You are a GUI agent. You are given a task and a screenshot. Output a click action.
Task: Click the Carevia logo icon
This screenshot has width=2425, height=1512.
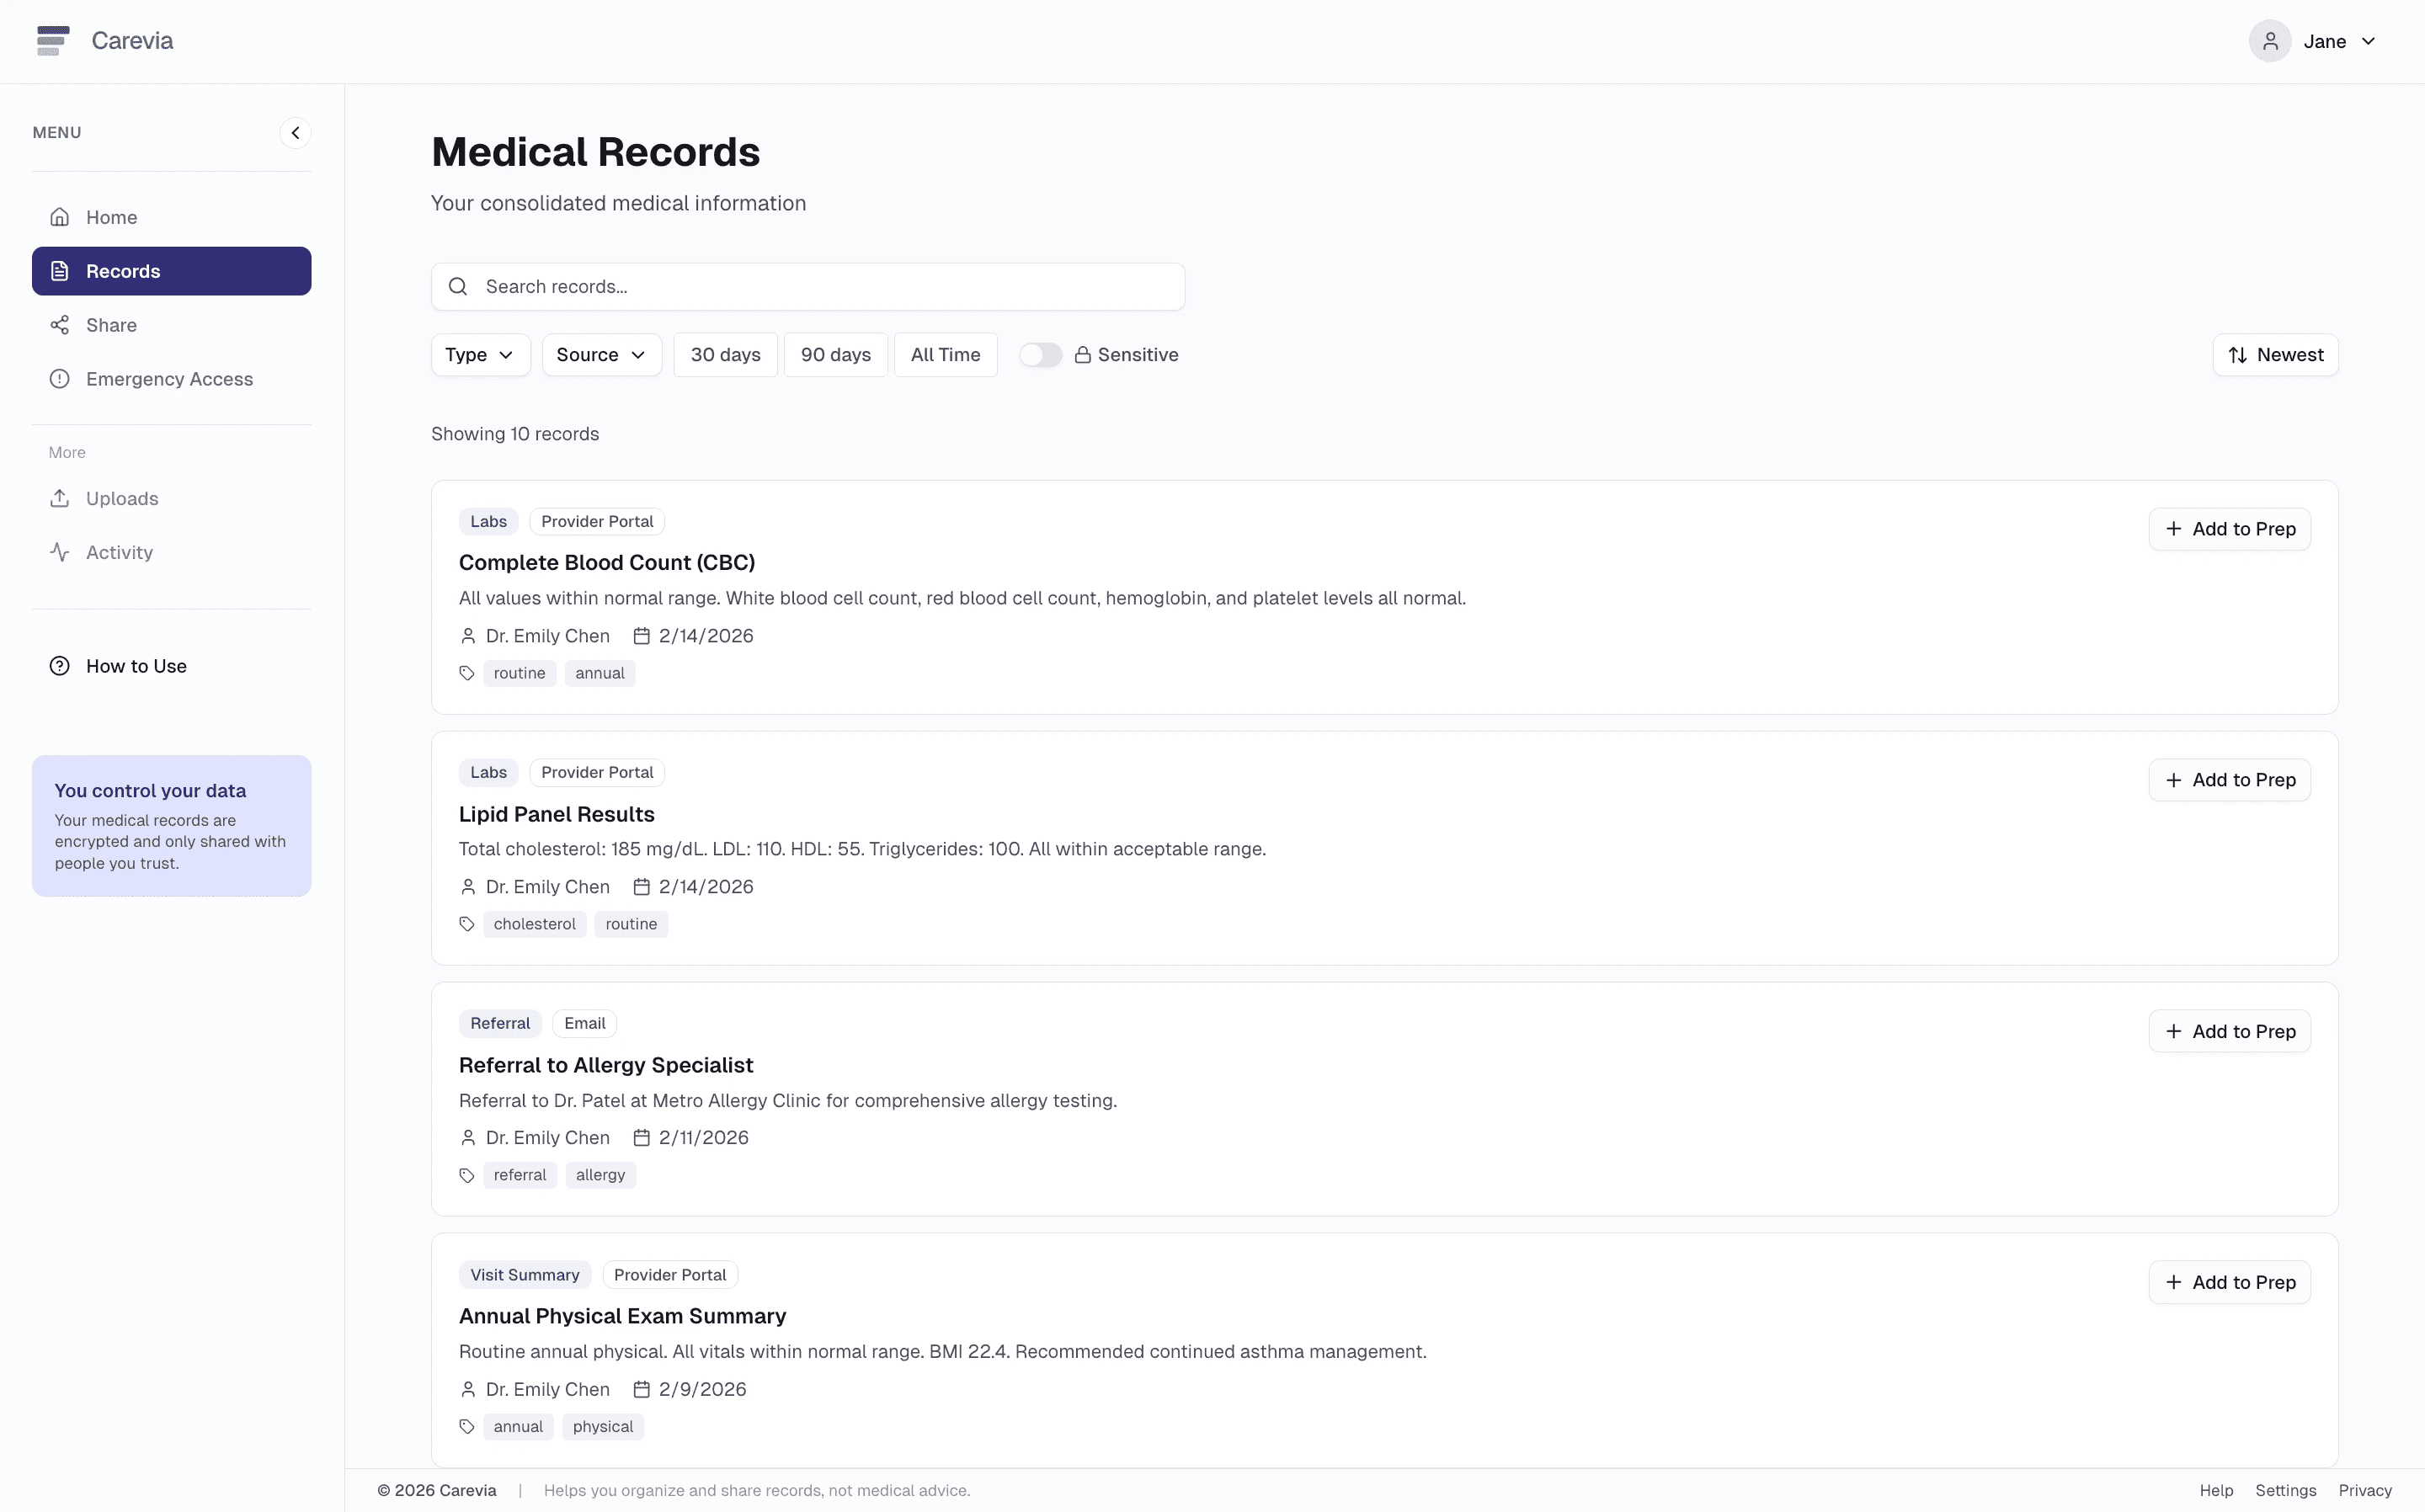point(53,41)
